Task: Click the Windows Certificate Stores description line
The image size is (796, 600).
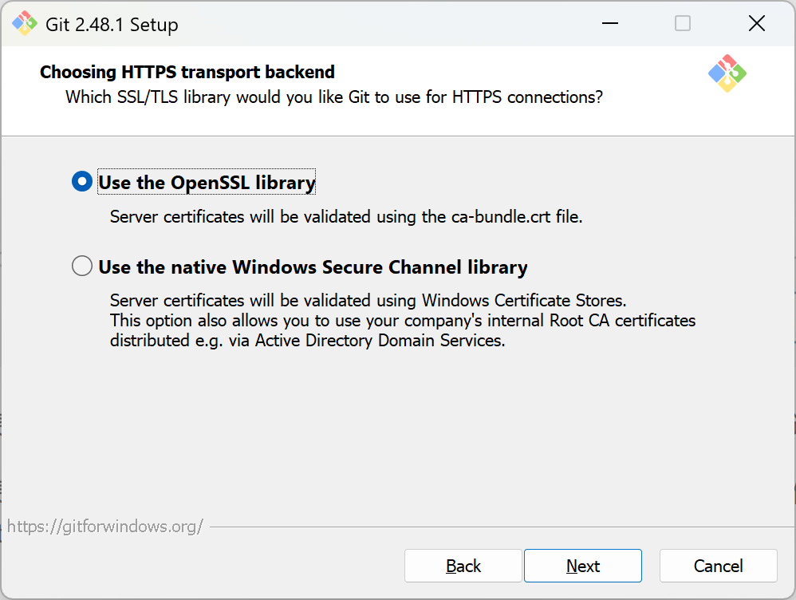Action: click(368, 301)
